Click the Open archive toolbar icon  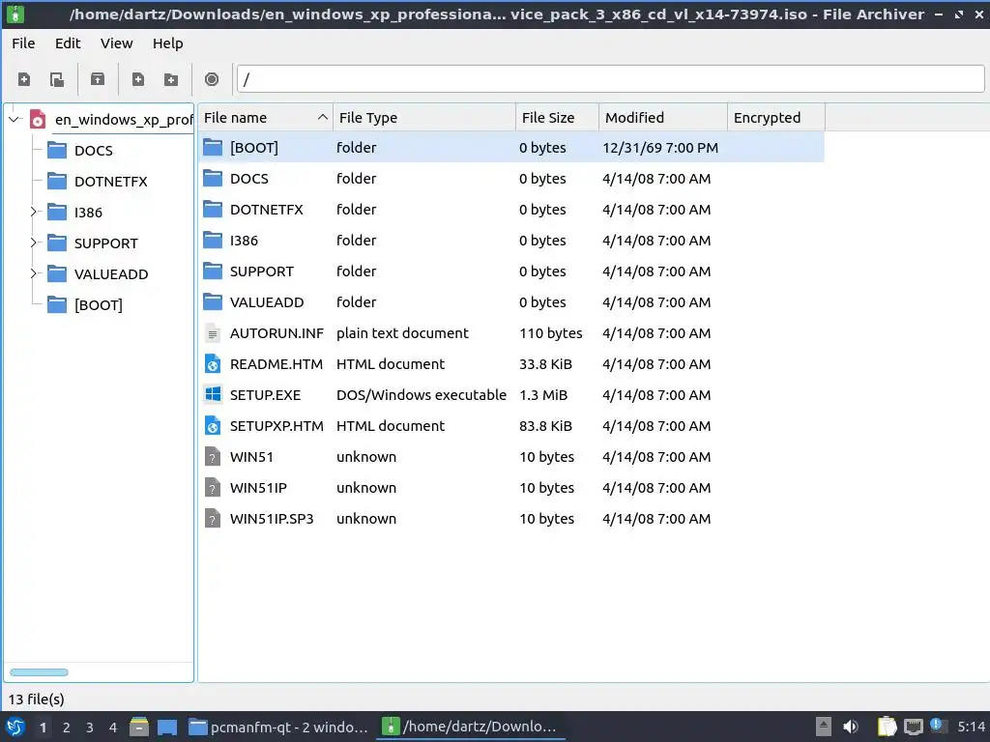[57, 79]
